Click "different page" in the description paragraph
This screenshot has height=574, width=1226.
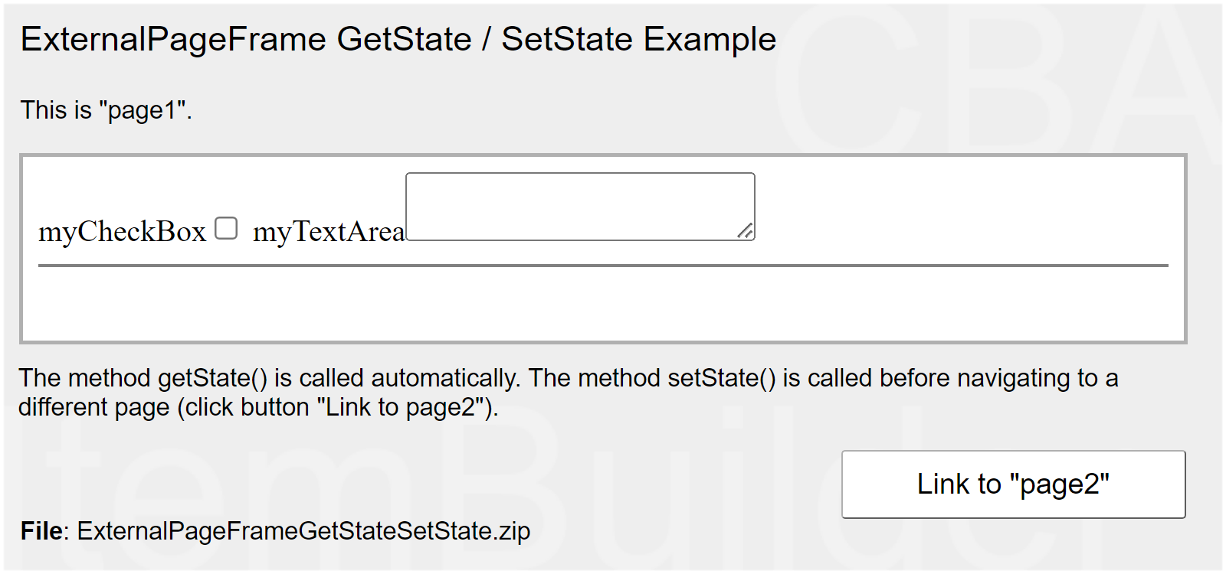(x=93, y=407)
